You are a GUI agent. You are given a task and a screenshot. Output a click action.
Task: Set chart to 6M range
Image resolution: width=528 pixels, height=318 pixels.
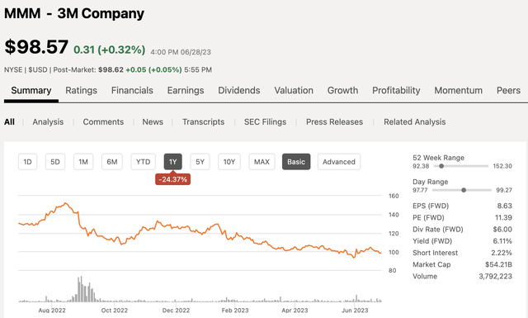tap(112, 162)
